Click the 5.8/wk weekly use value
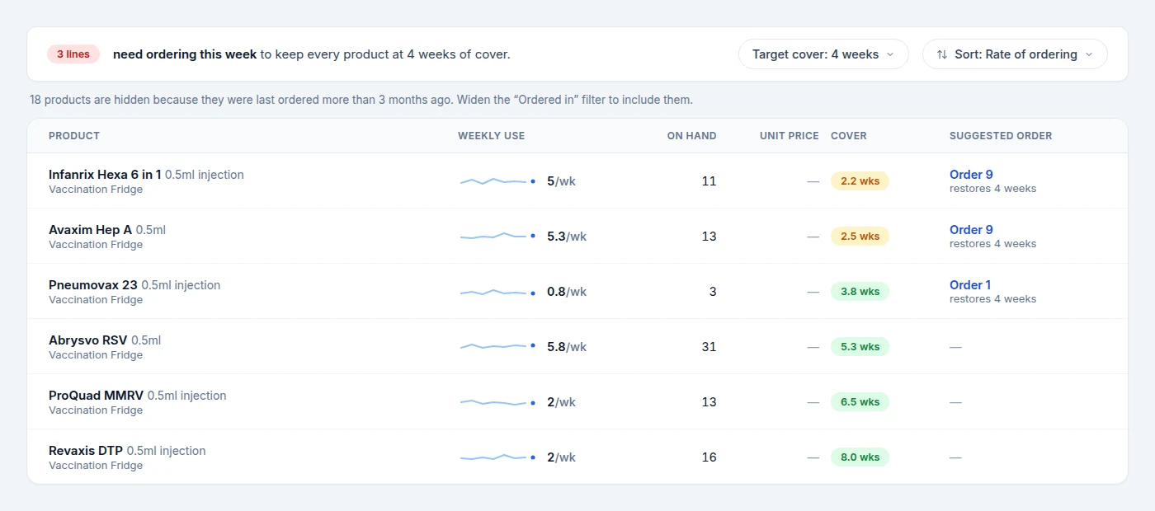The height and width of the screenshot is (511, 1155). click(567, 347)
